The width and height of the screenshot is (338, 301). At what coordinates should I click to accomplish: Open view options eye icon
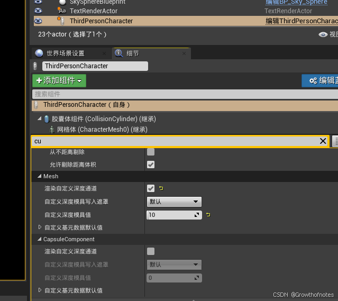tap(323, 34)
